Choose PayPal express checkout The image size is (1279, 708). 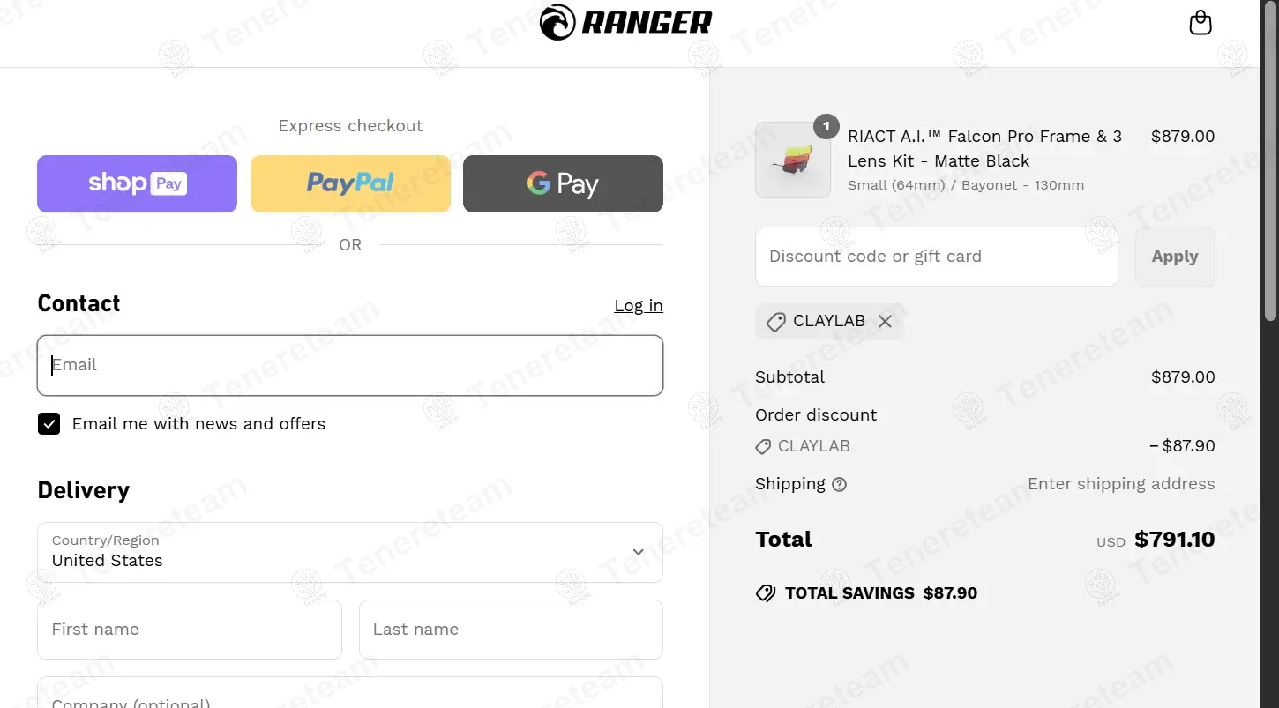pos(350,183)
